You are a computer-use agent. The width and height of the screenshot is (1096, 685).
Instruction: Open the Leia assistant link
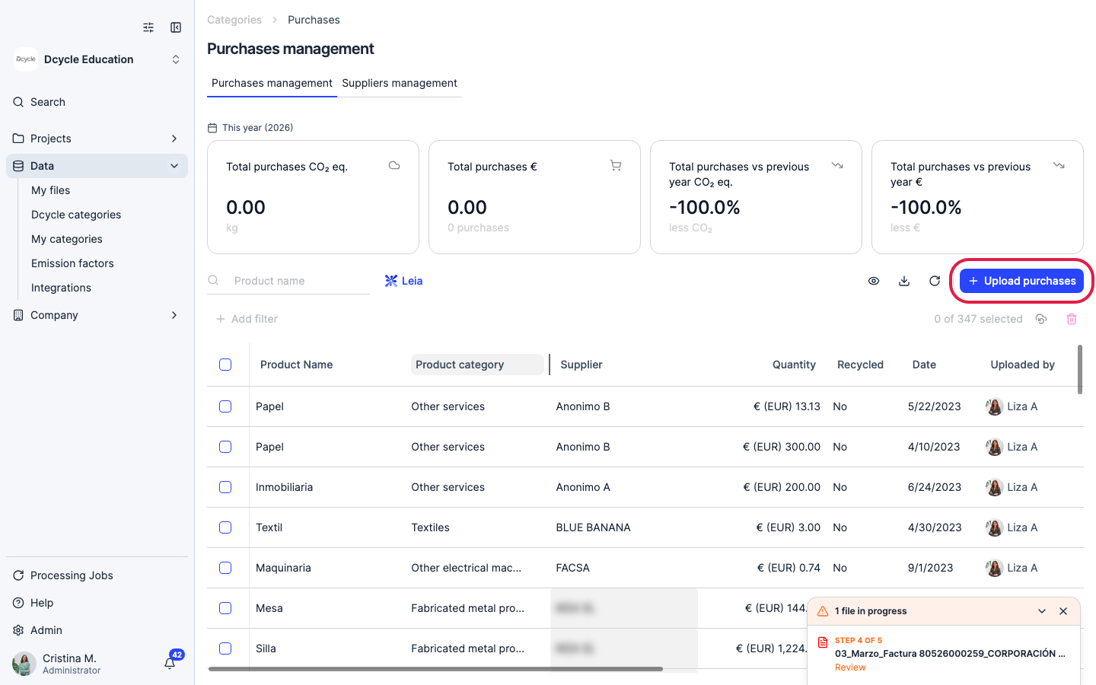click(403, 281)
